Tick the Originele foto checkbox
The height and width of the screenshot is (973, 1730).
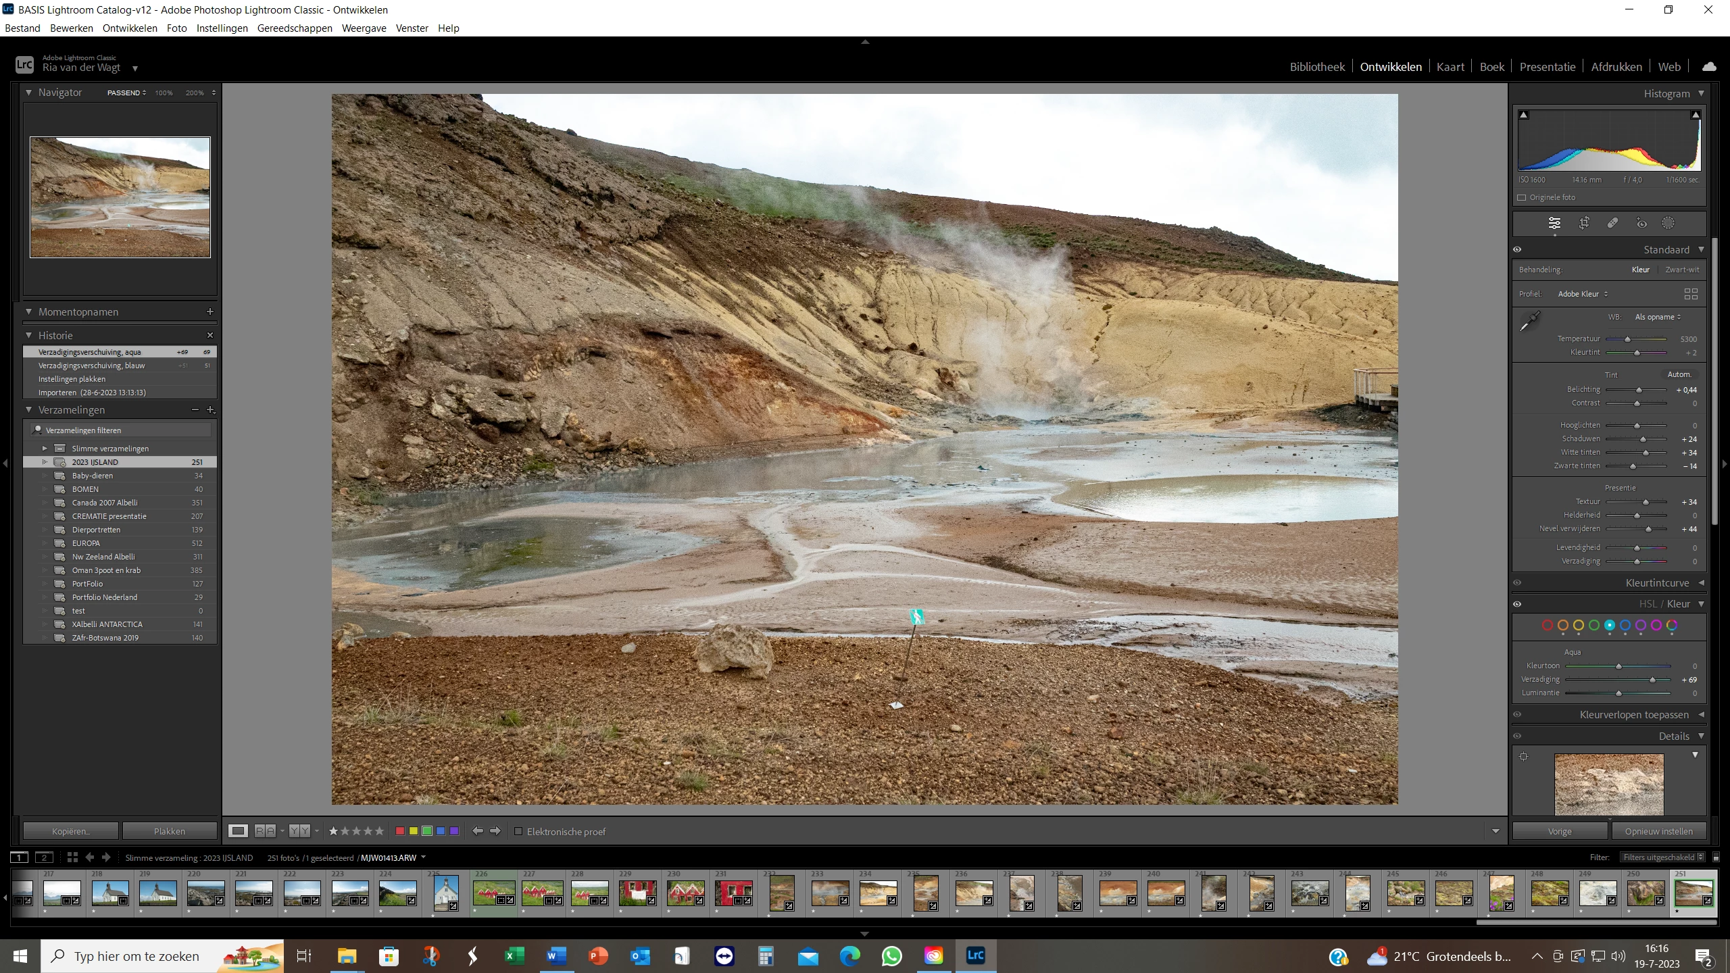point(1522,197)
